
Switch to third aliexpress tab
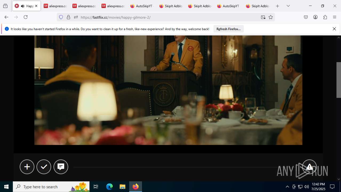pos(113,6)
